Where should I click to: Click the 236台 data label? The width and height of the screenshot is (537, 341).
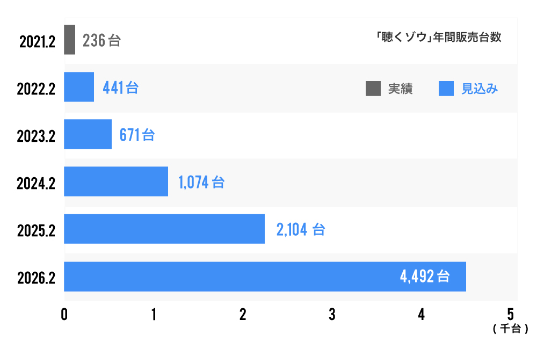click(102, 41)
